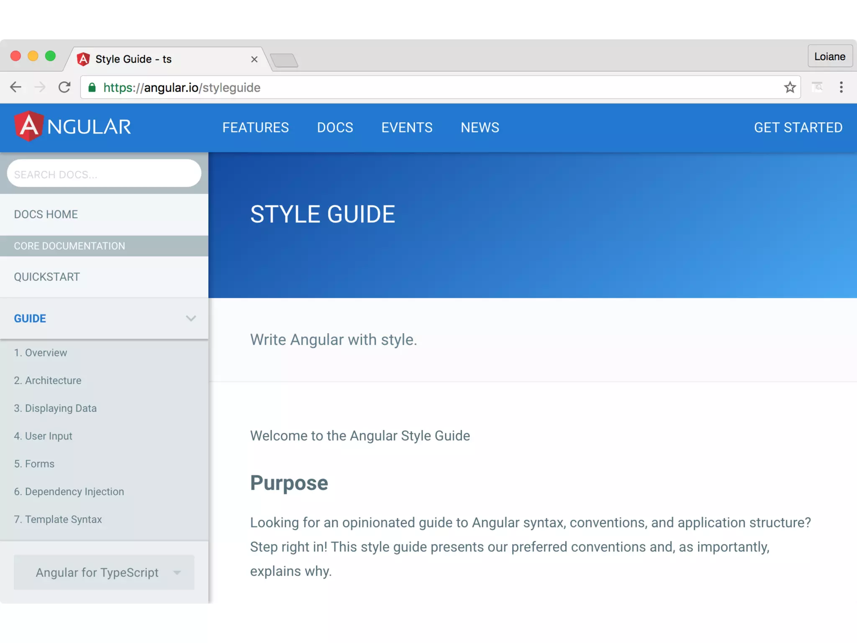Focus the Search Docs field
Viewport: 857px width, 643px height.
point(104,174)
